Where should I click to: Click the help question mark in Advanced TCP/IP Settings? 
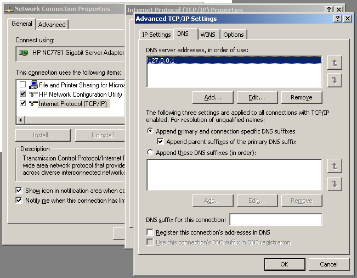coord(337,19)
